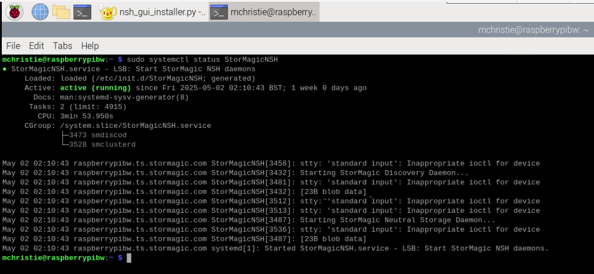Click the StorMagicNSH[3481] stty log line

pyautogui.click(x=271, y=182)
